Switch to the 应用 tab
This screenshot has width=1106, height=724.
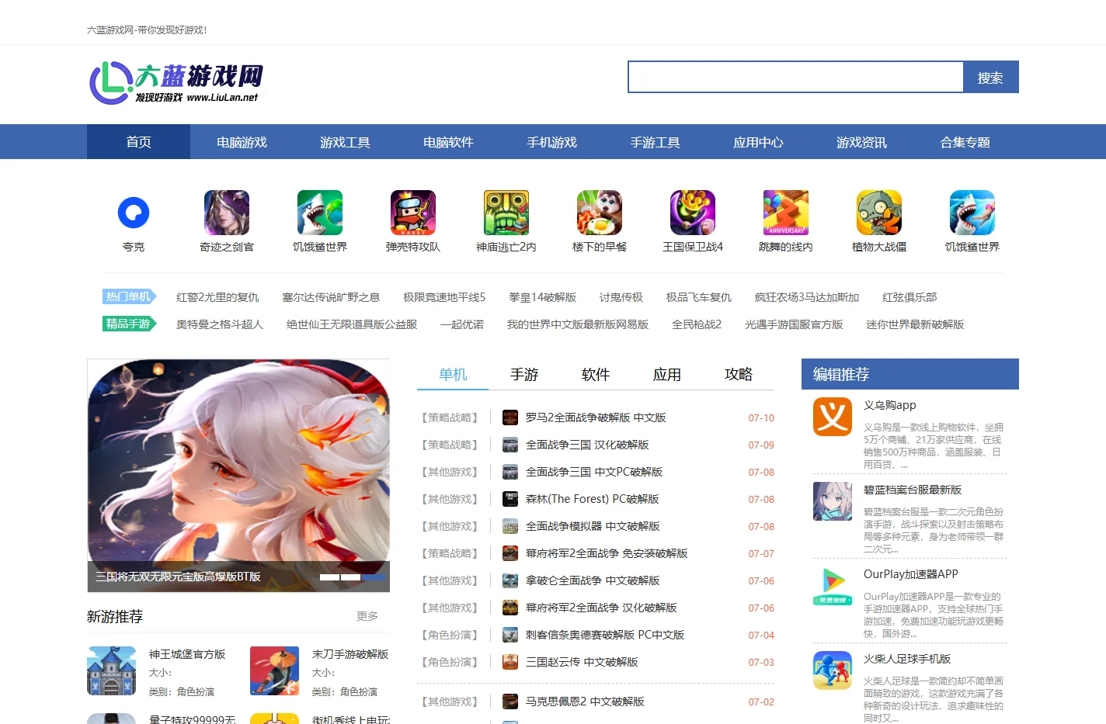667,374
